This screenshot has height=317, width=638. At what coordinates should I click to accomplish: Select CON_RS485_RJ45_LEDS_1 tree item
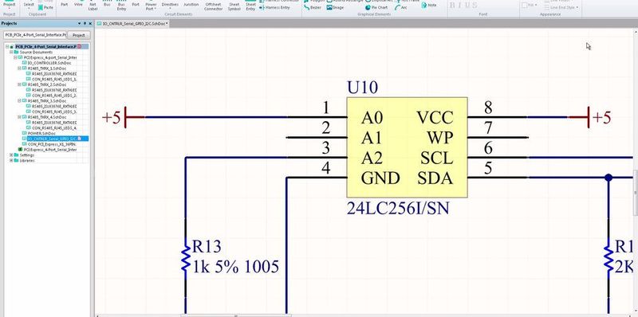[x=54, y=79]
